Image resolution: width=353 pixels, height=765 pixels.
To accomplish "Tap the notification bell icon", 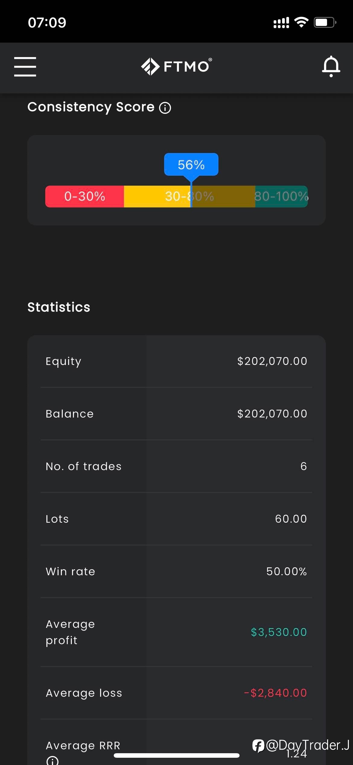I will click(x=331, y=66).
